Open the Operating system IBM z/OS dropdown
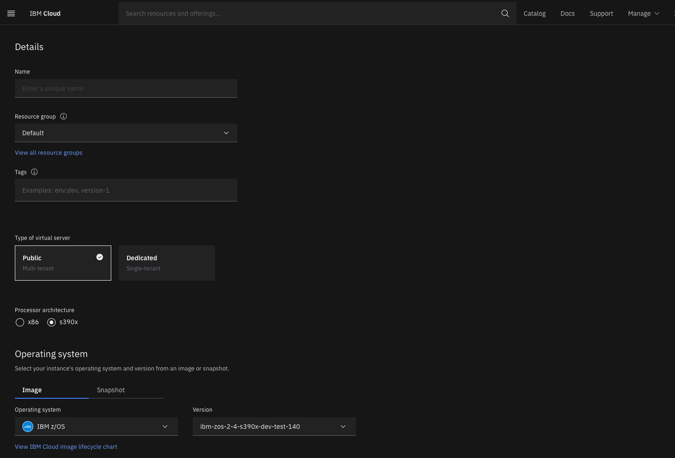The width and height of the screenshot is (675, 458). 96,427
